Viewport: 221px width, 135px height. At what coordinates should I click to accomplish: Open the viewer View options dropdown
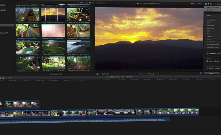pos(200,4)
